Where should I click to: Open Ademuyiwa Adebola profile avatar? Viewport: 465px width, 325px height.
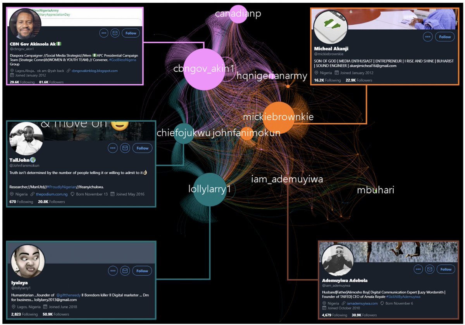tap(338, 260)
